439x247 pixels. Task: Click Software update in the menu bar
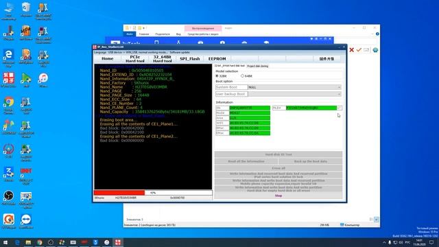tap(180, 52)
